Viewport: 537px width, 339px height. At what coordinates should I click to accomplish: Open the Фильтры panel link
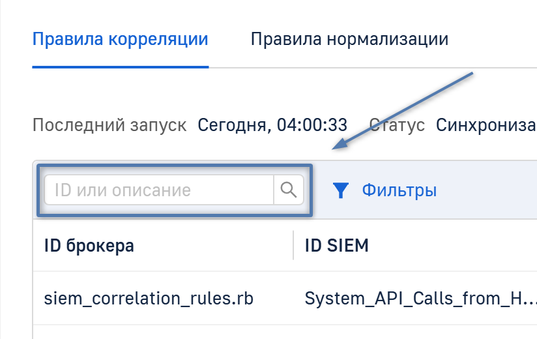399,190
